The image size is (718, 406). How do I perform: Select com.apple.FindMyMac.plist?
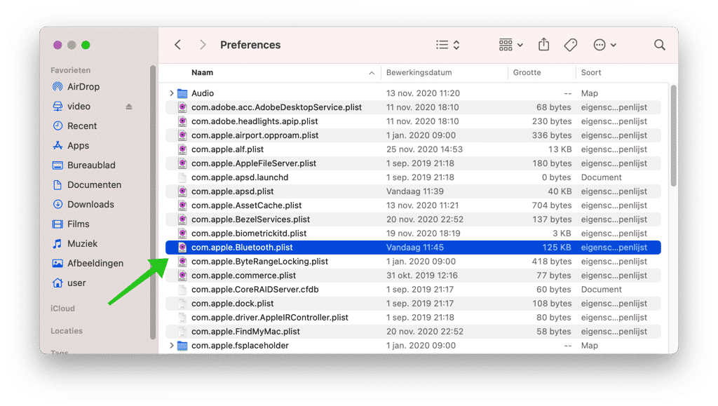[x=413, y=332]
